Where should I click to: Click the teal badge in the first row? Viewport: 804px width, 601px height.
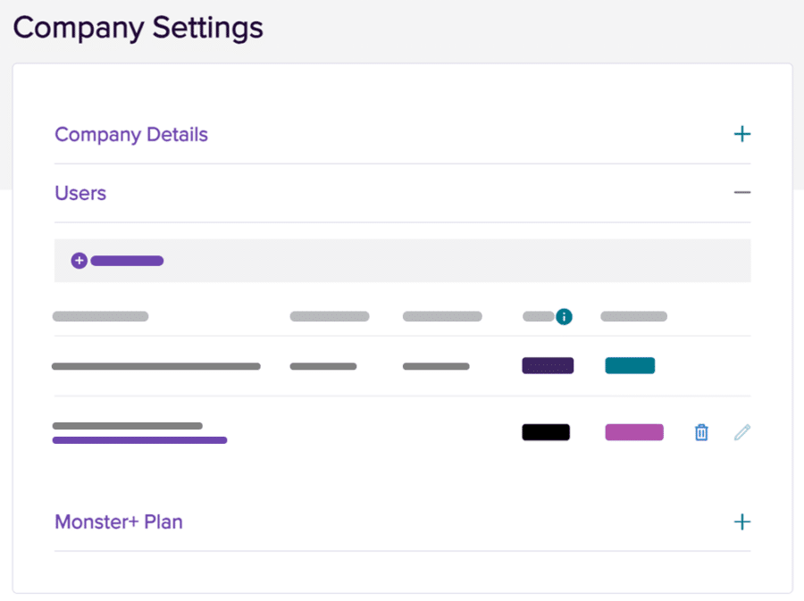630,365
